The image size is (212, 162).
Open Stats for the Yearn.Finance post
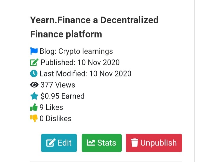[x=102, y=143]
